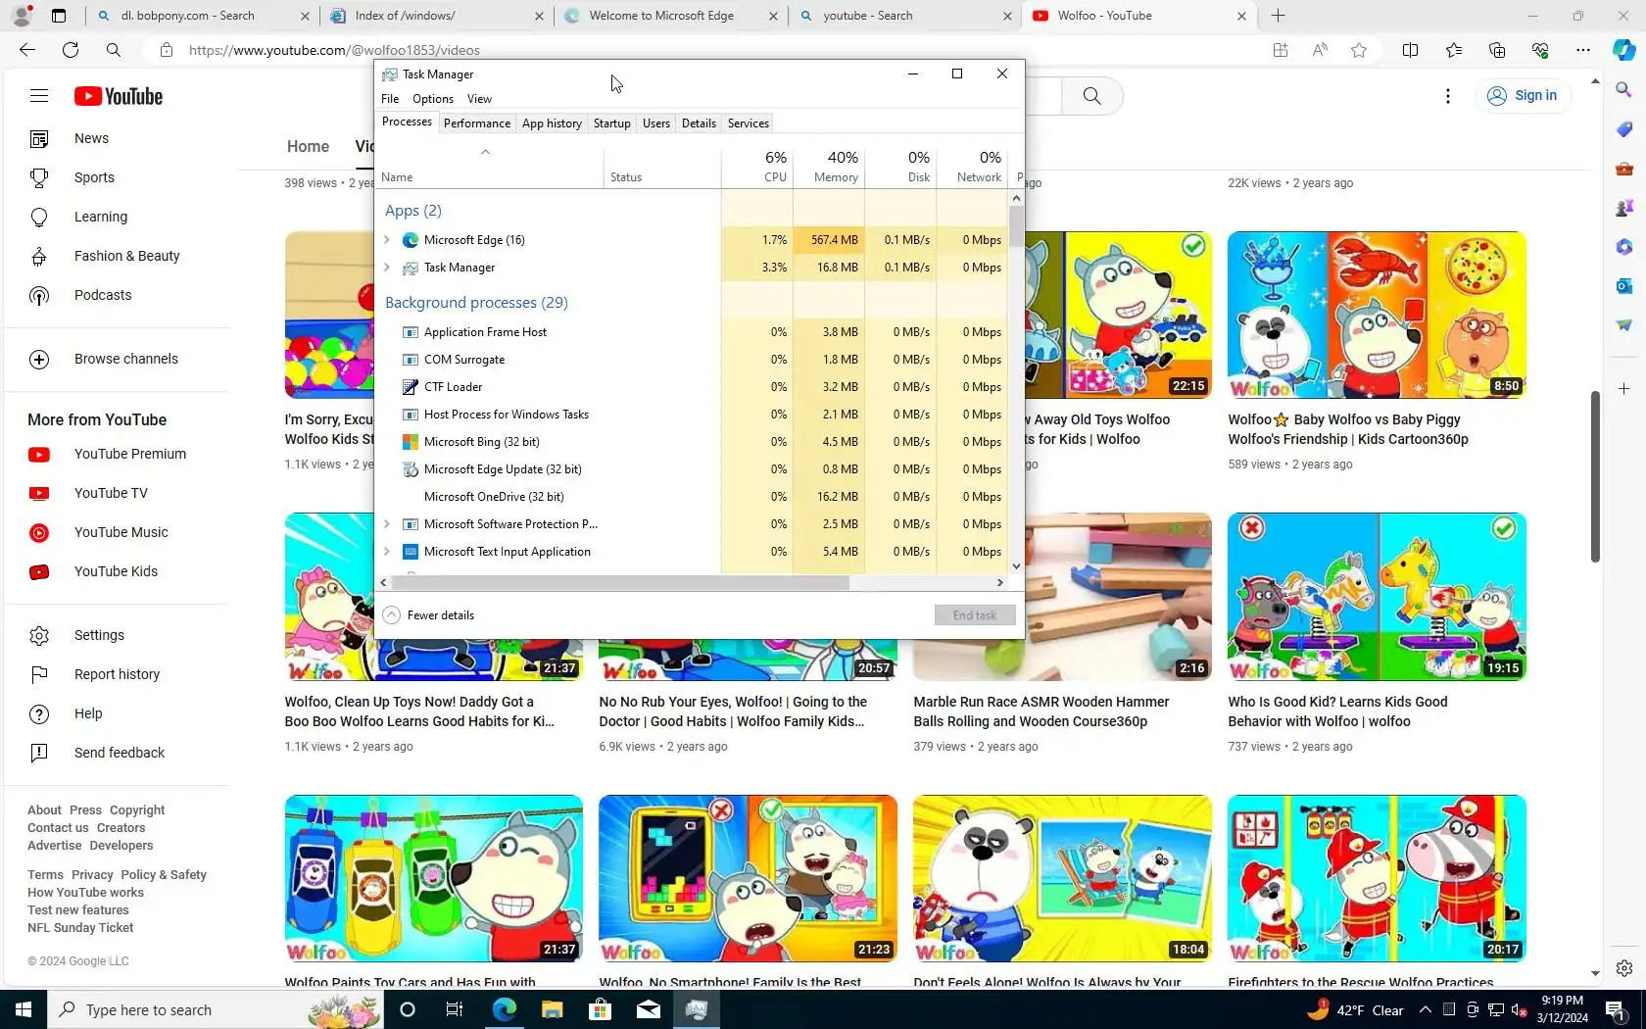Open Outlook in the Edge sidebar
The width and height of the screenshot is (1646, 1029).
(x=1623, y=286)
